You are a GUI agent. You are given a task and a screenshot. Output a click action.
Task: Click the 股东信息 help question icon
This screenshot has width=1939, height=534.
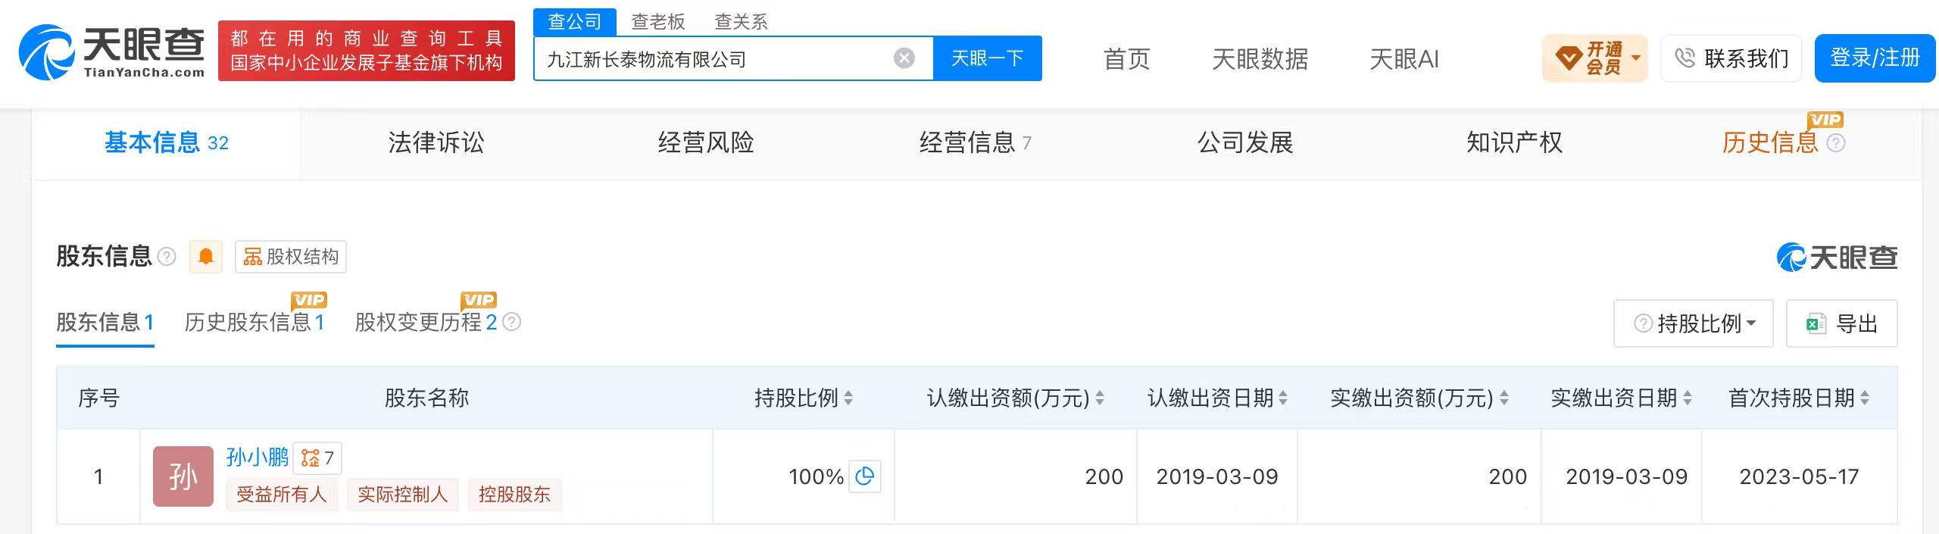coord(167,257)
